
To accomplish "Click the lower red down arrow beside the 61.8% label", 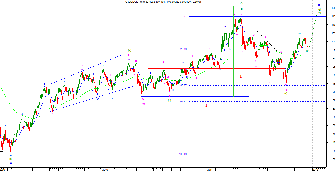I will coord(206,105).
